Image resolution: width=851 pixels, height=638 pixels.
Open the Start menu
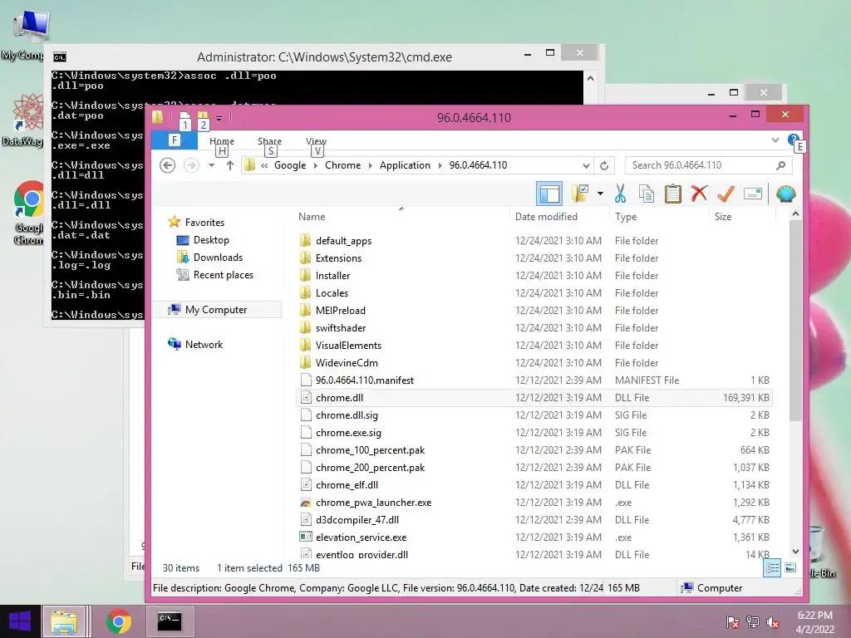coord(20,621)
